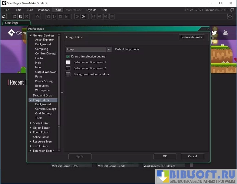Uncheck Draw thin selection outline
237x184 pixels.
(68, 57)
